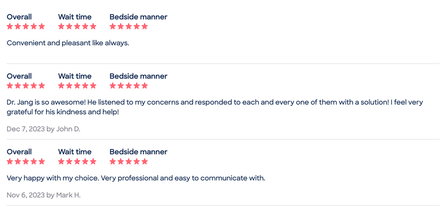Click the top review's fifth Wait time star

pyautogui.click(x=93, y=26)
